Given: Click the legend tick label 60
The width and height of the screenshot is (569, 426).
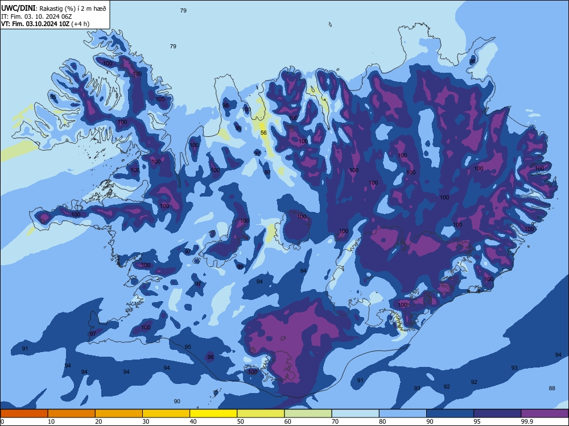Looking at the screenshot, I should coord(288,421).
